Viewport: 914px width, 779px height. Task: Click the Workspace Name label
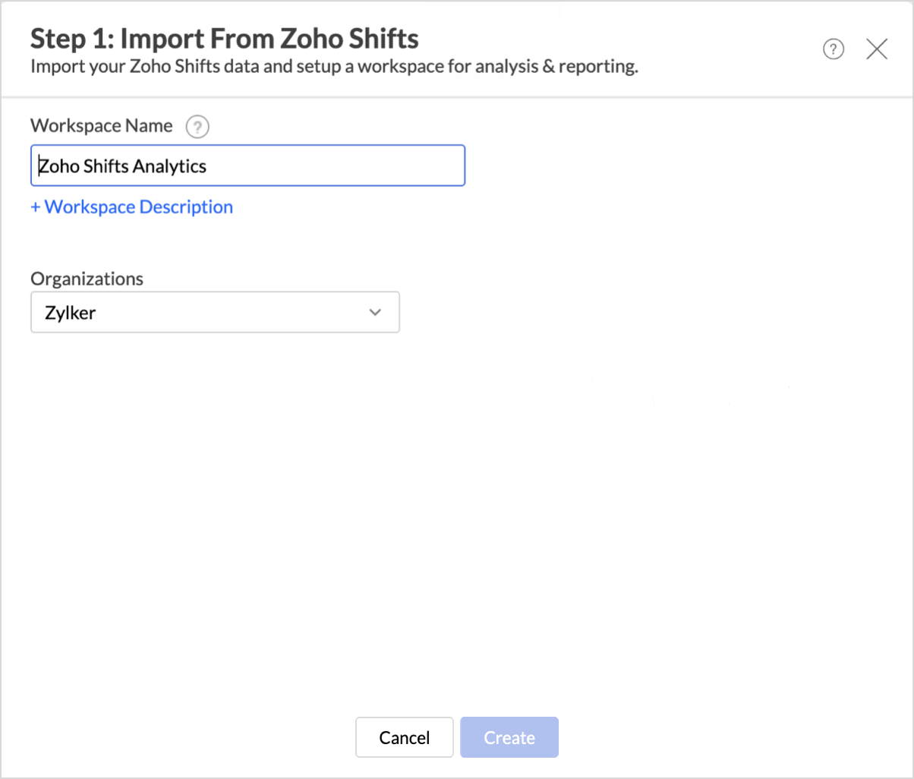101,125
